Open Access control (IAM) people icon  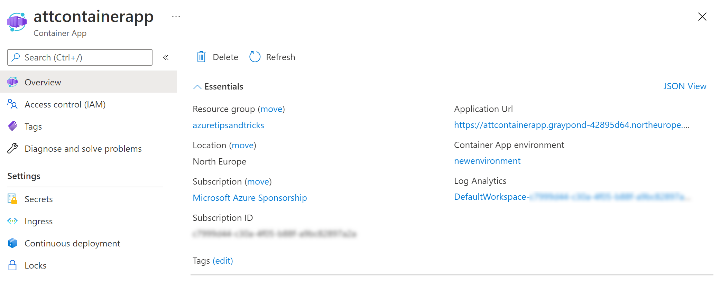(x=12, y=104)
